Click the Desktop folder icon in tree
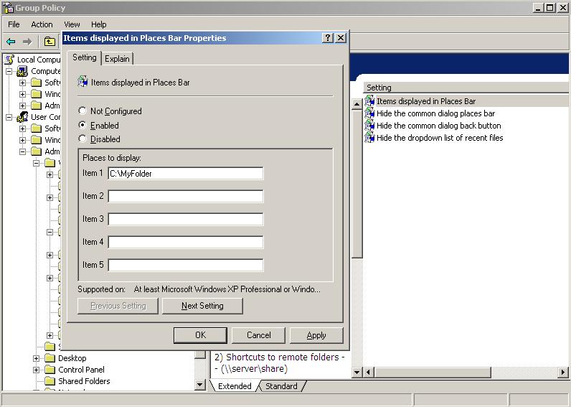 [49, 357]
